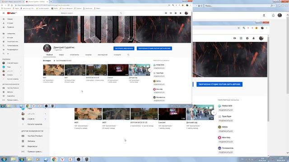Open the WOT 15:29 video thumbnail in the enlarged view
Viewport: 289px width, 162px height.
pyautogui.click(x=88, y=114)
